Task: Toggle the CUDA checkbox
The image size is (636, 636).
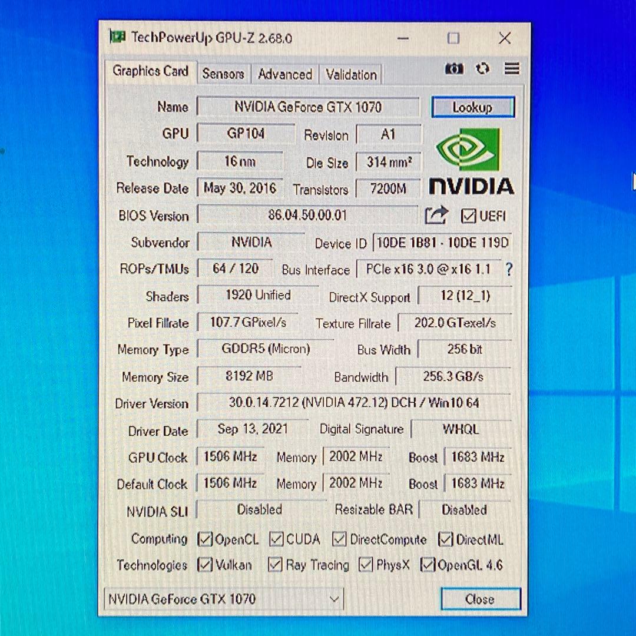Action: coord(276,539)
